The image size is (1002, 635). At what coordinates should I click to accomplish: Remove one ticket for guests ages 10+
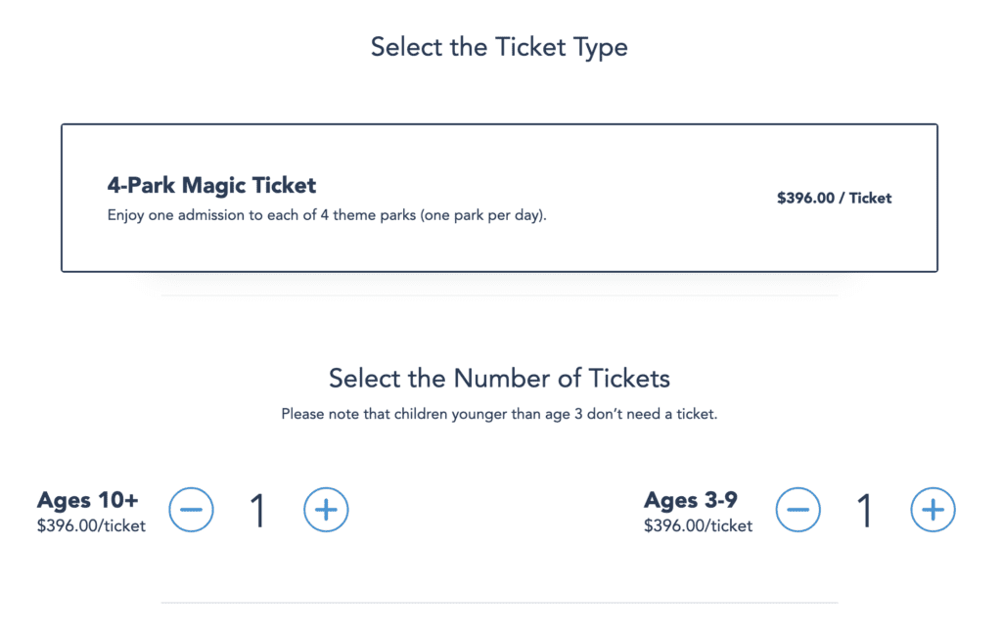[x=192, y=510]
